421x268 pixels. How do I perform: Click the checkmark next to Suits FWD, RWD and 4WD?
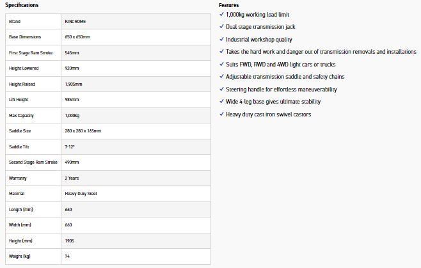click(x=222, y=64)
